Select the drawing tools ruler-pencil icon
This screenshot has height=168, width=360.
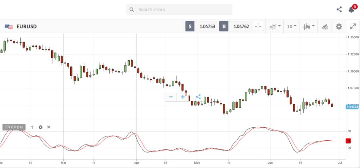point(324,27)
